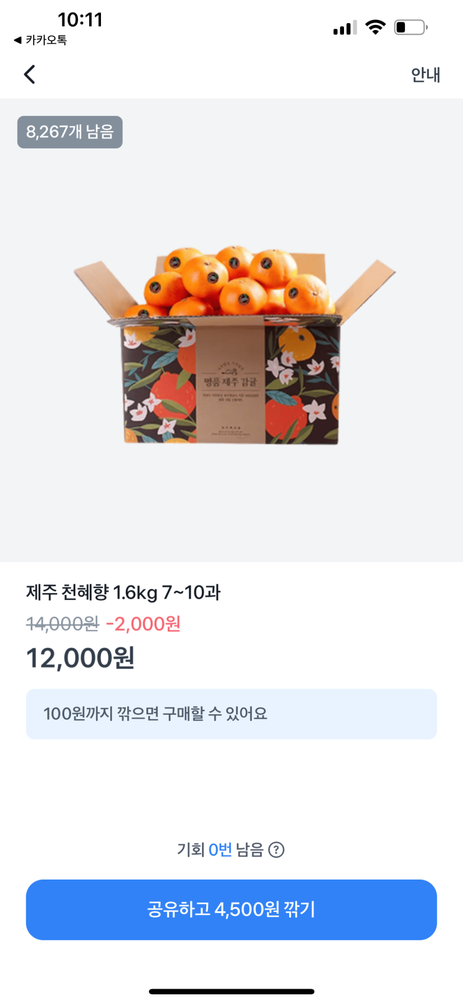This screenshot has width=463, height=1003.
Task: Go back using the left chevron arrow
Action: pos(29,74)
